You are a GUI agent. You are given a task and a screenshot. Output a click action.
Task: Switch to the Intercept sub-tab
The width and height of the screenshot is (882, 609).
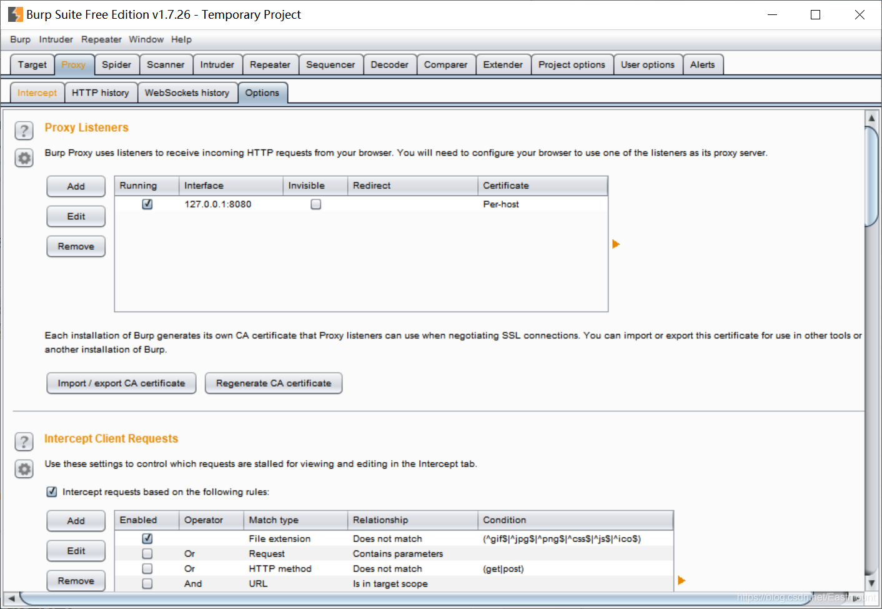point(37,92)
